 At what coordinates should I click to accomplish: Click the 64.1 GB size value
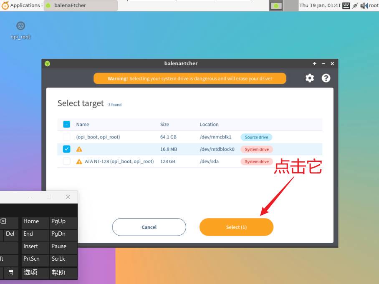pos(168,137)
